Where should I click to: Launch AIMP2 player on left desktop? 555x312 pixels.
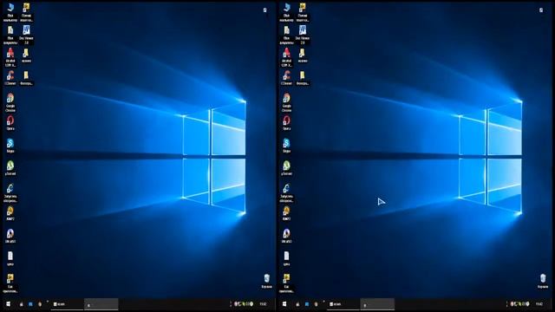click(x=10, y=214)
